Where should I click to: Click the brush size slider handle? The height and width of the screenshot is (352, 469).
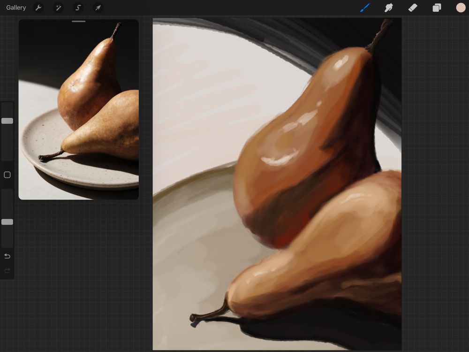pyautogui.click(x=7, y=121)
